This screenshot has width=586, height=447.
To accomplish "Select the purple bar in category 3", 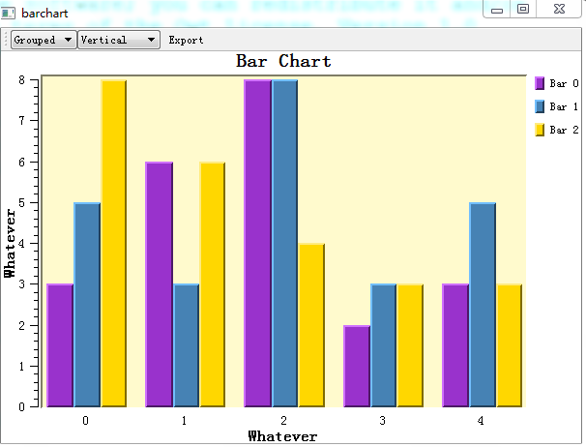I will pos(356,366).
